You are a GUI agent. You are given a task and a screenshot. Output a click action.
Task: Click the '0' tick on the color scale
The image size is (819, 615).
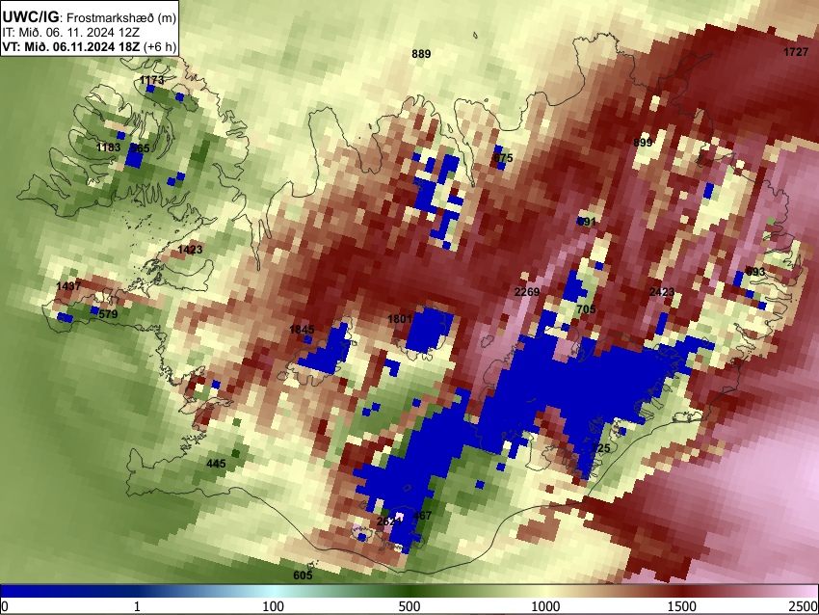[x=5, y=606]
